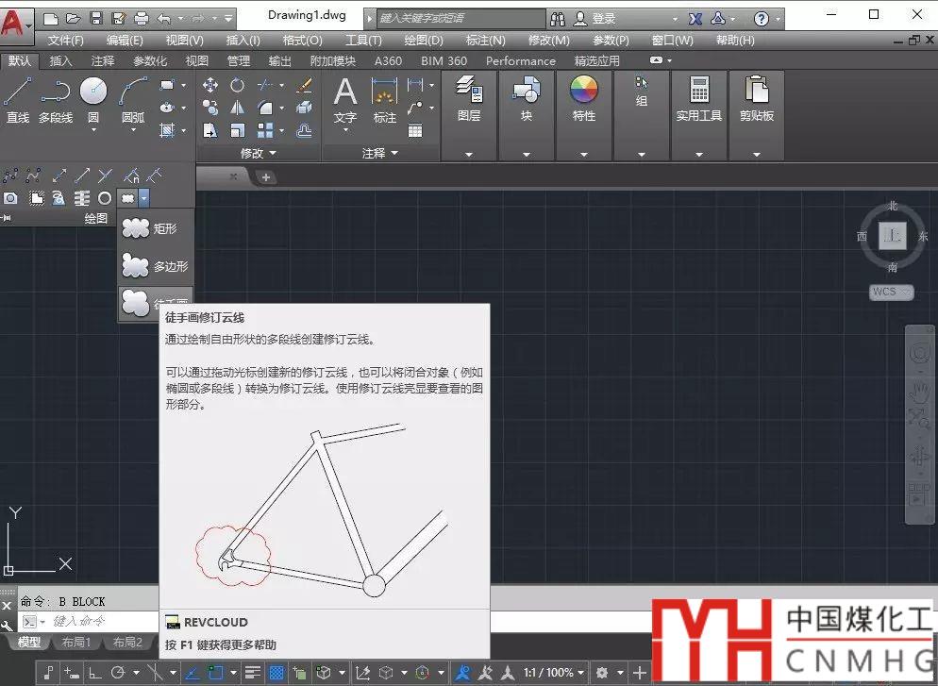Pick the 多边形 revision cloud option
The height and width of the screenshot is (686, 938).
[x=155, y=267]
